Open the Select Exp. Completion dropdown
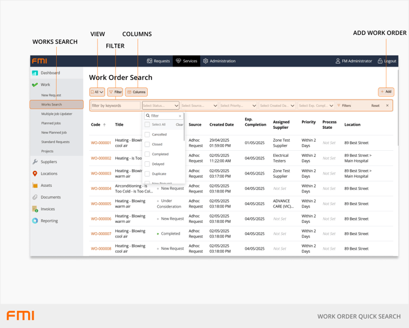This screenshot has height=328, width=409. [x=316, y=106]
